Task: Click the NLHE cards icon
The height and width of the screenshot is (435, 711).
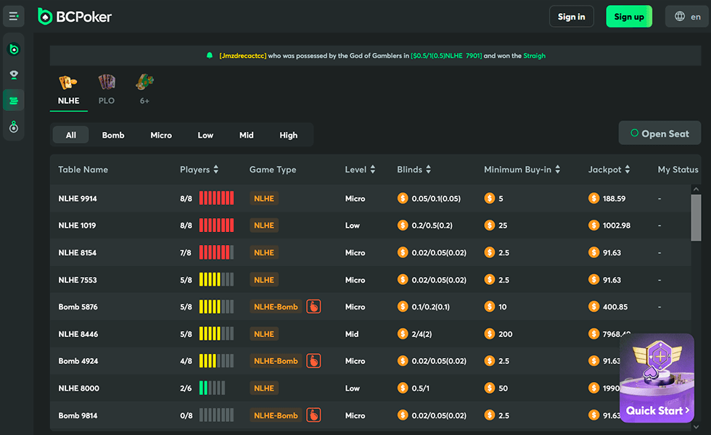Action: click(68, 83)
